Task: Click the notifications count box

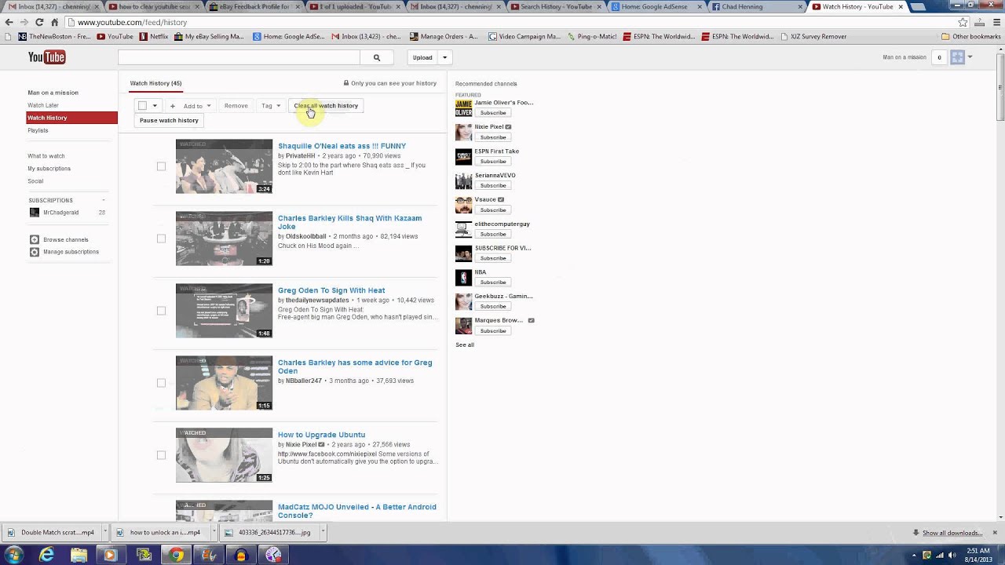Action: (939, 57)
